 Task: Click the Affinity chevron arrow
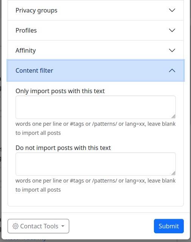[x=172, y=50]
